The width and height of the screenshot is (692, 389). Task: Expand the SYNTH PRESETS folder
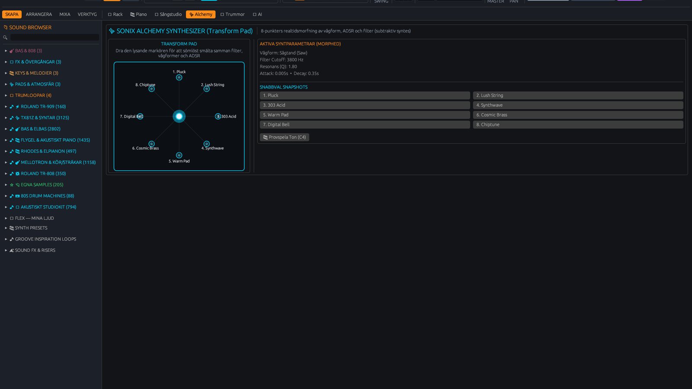(x=6, y=228)
